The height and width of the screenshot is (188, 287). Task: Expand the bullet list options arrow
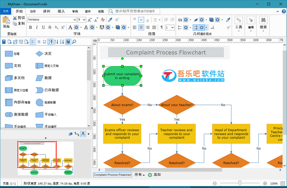click(x=159, y=20)
